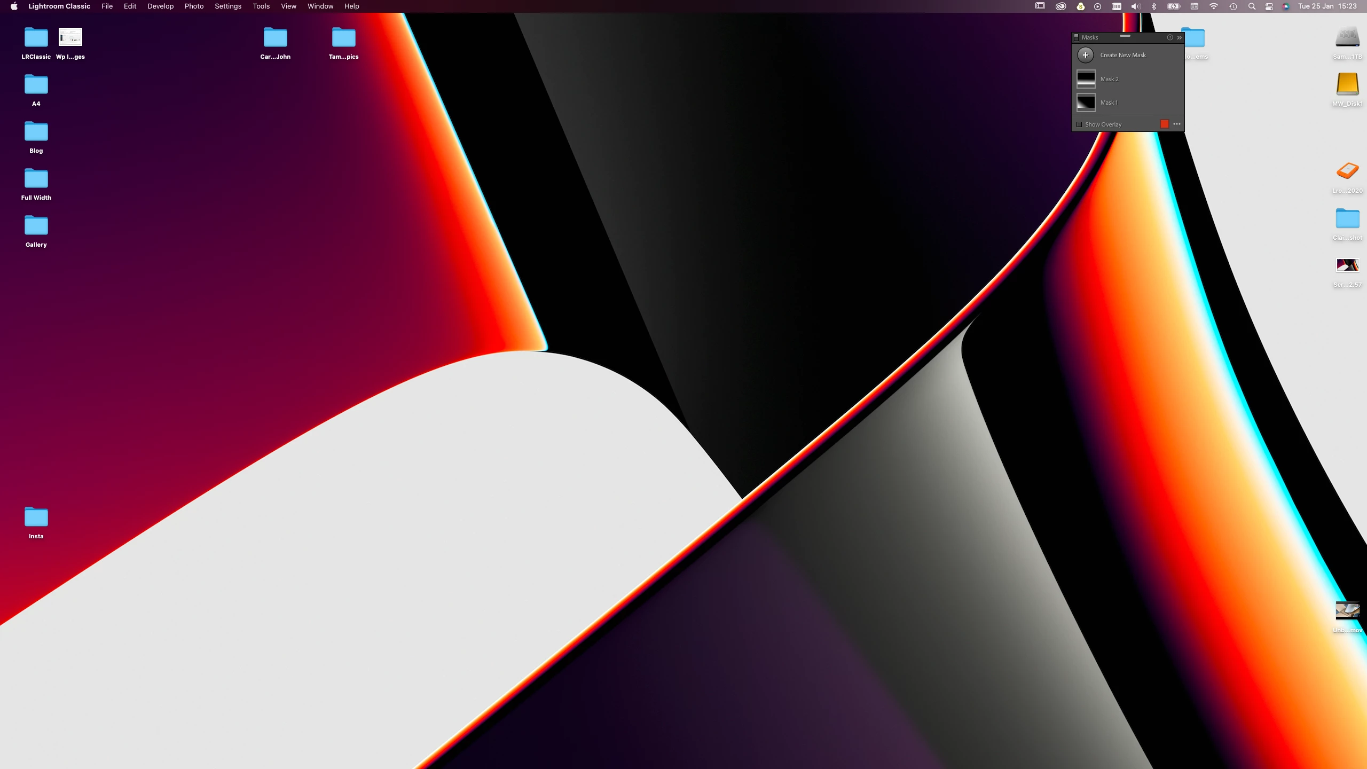This screenshot has width=1367, height=769.
Task: Open macOS Control Center toggles
Action: coord(1269,6)
